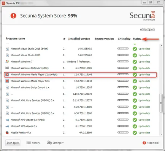
Task: Click Up-to-date status for Mozilla Firefox 47.x
Action: pyautogui.click(x=144, y=133)
